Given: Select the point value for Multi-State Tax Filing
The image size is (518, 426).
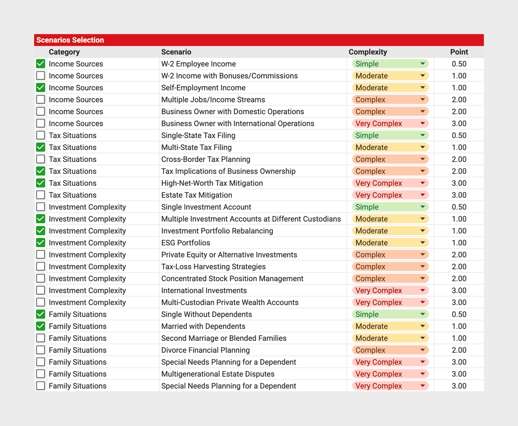Looking at the screenshot, I should [x=459, y=147].
